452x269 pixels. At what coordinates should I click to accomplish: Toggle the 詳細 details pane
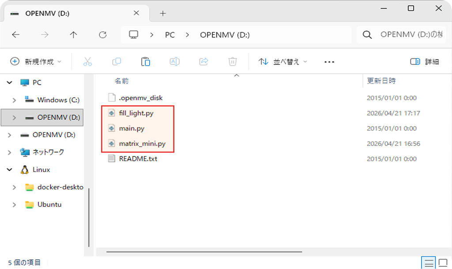pos(424,62)
